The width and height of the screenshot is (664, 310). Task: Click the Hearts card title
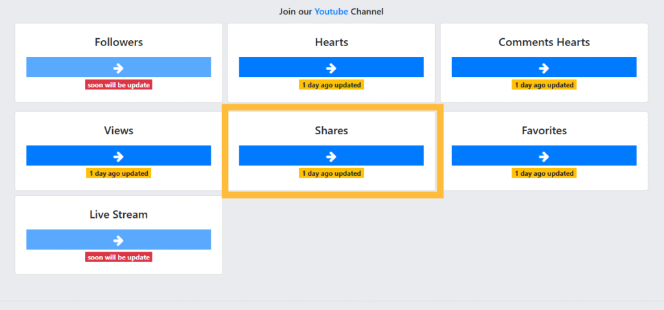[331, 42]
